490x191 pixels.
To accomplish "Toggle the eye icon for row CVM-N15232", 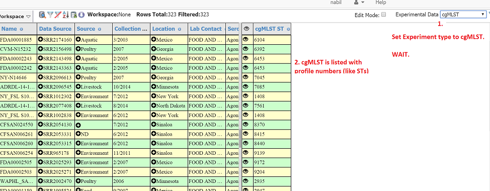I will 246,49.
